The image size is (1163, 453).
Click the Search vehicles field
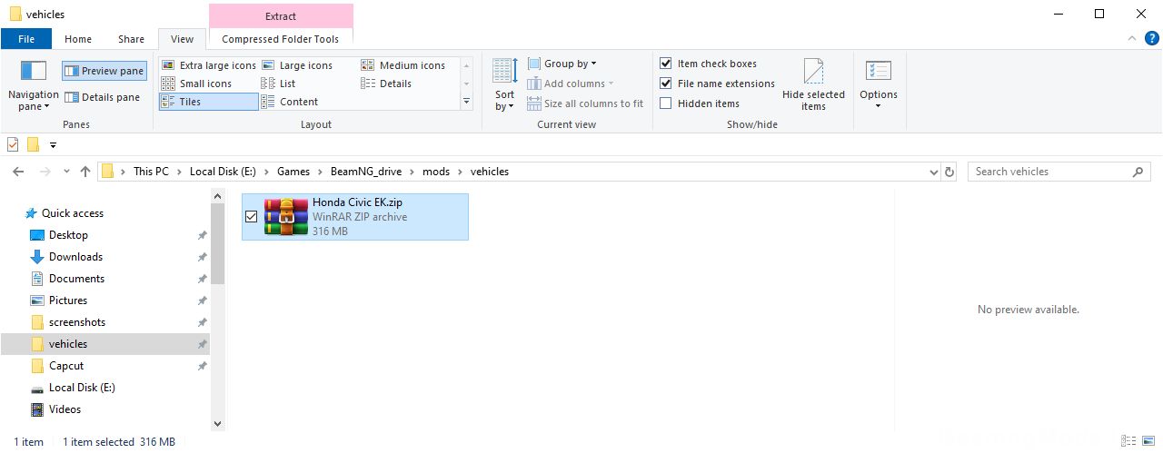[x=1059, y=172]
